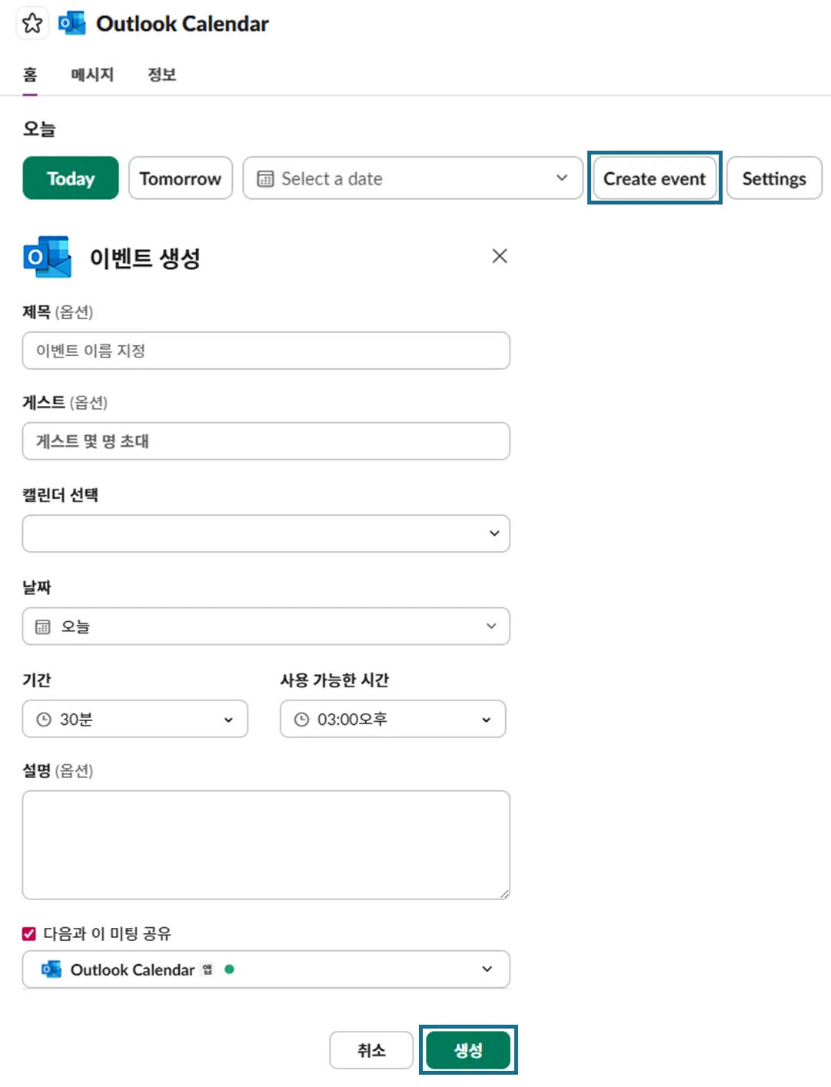Click the clock icon in 사용 가능한 시간
This screenshot has height=1087, width=831.
point(302,720)
